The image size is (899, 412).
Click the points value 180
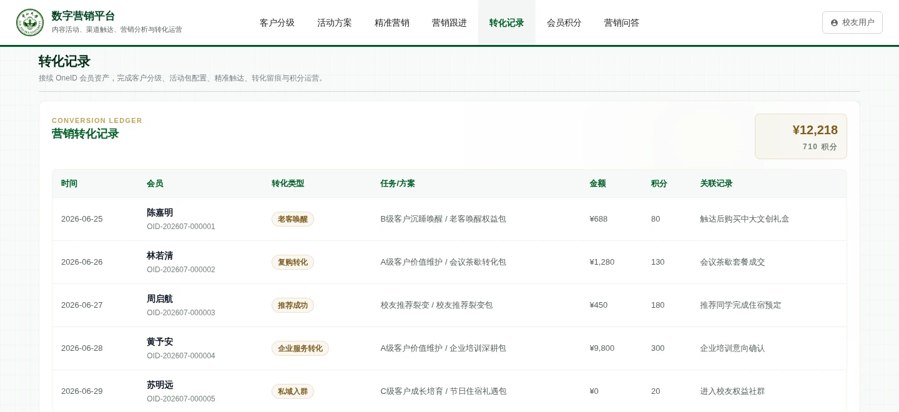pos(658,305)
